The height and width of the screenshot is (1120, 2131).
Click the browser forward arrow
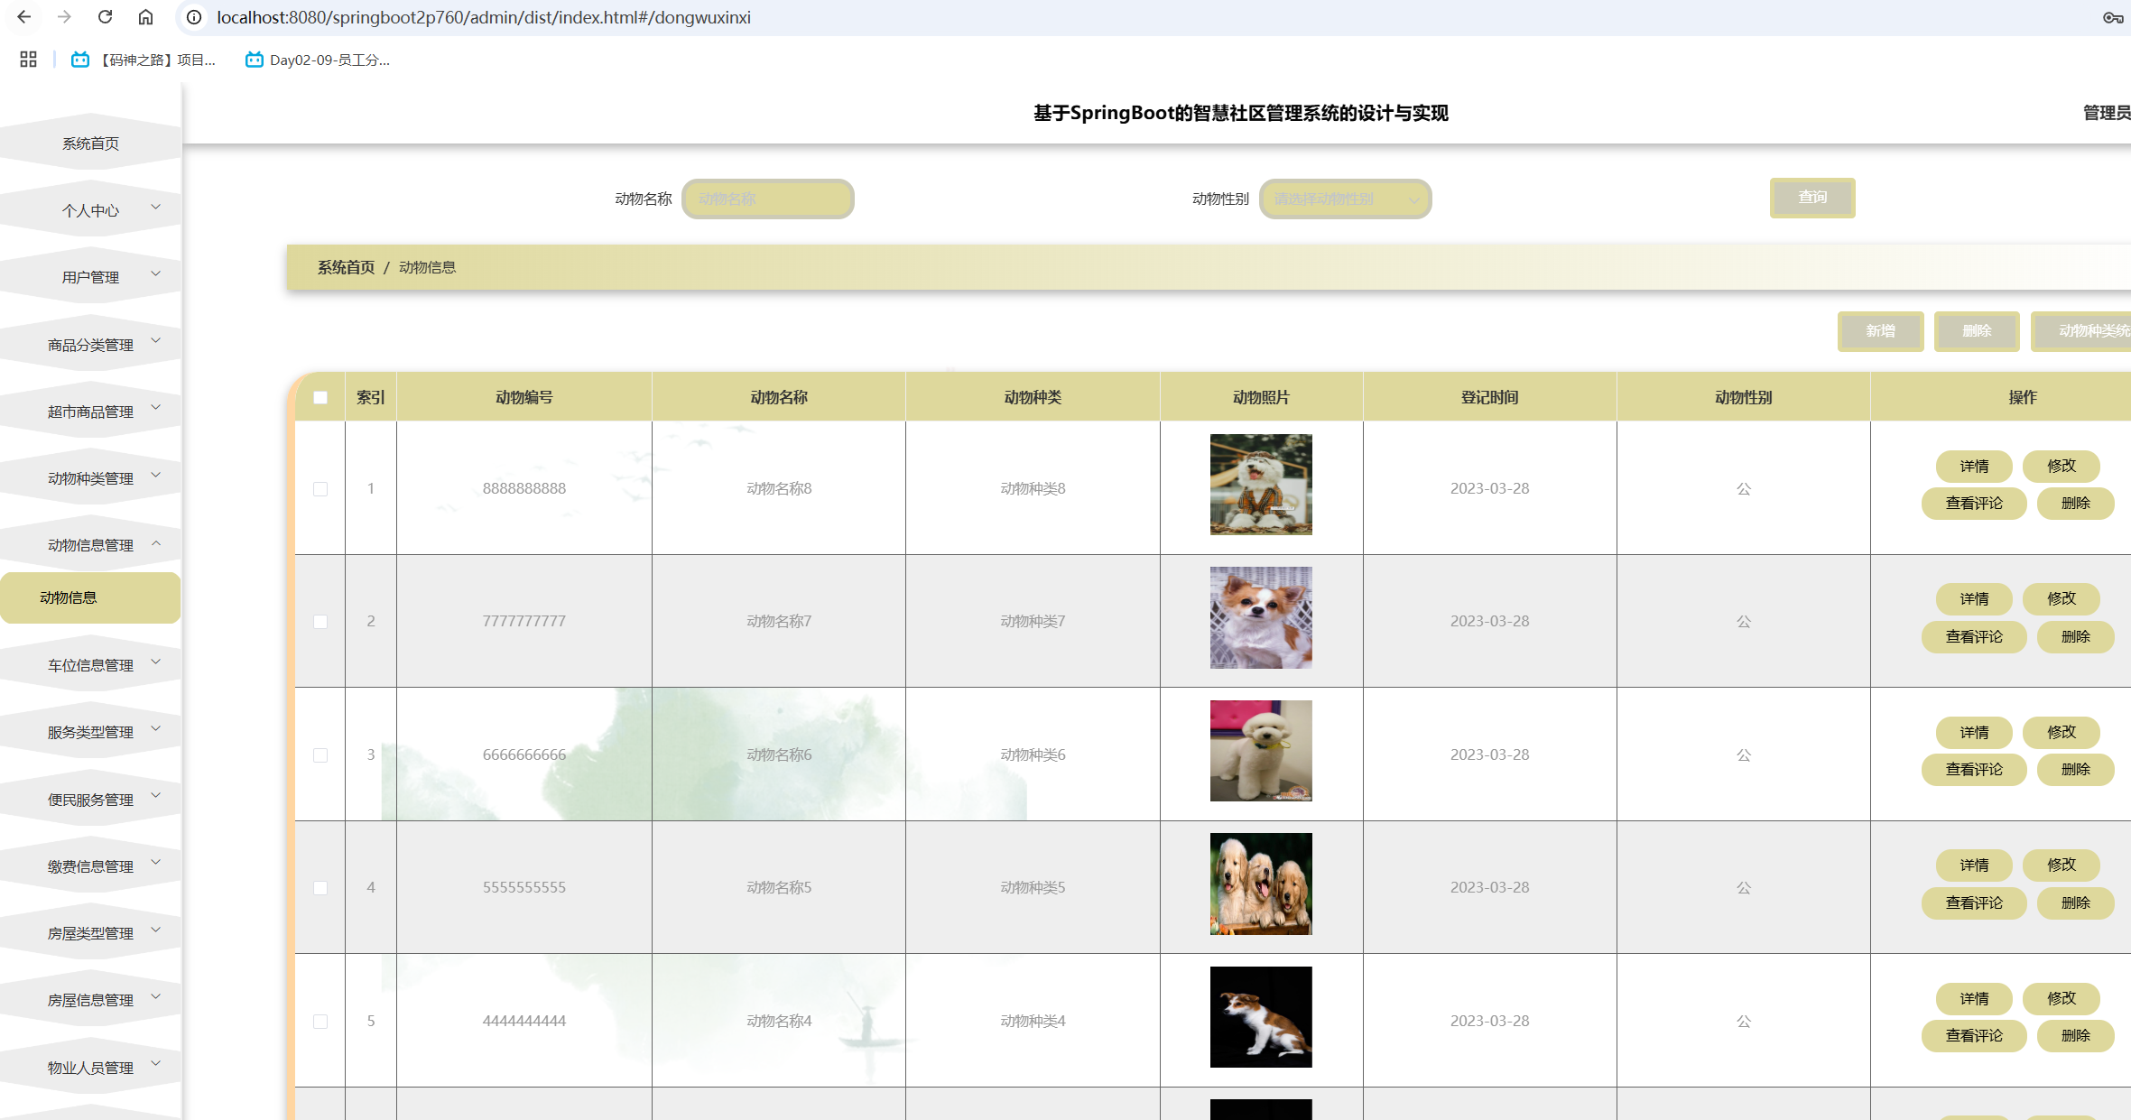coord(64,17)
